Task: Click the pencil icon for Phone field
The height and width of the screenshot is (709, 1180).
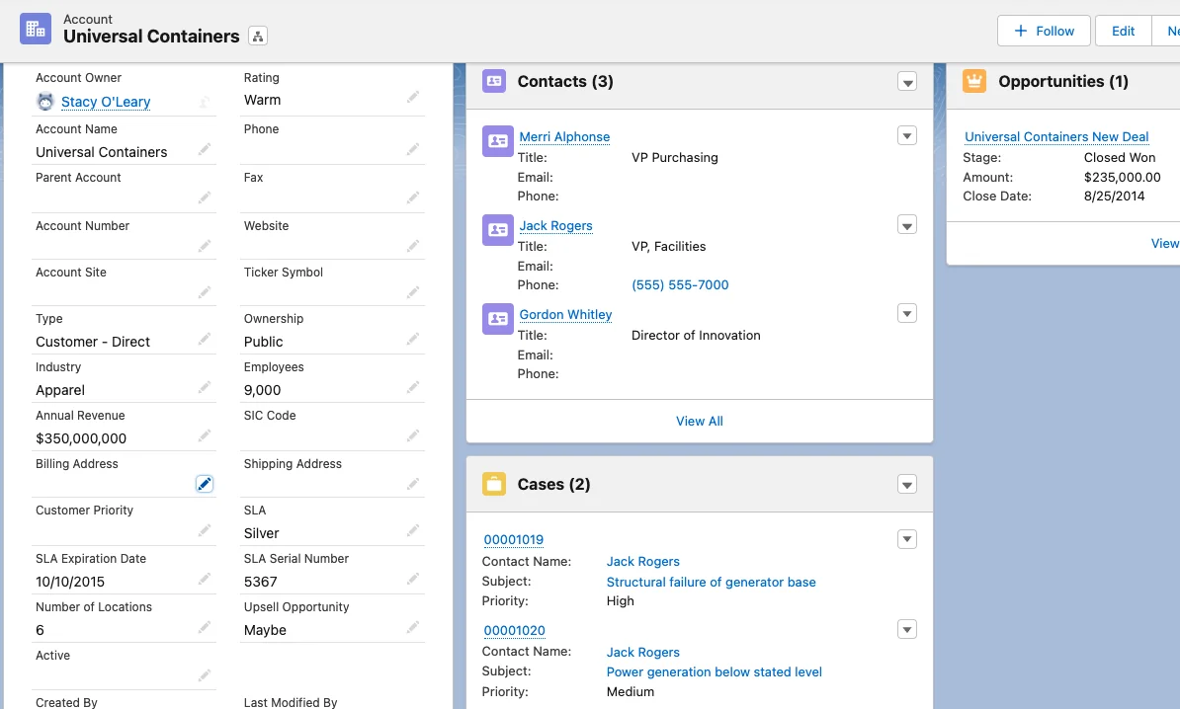Action: click(x=412, y=150)
